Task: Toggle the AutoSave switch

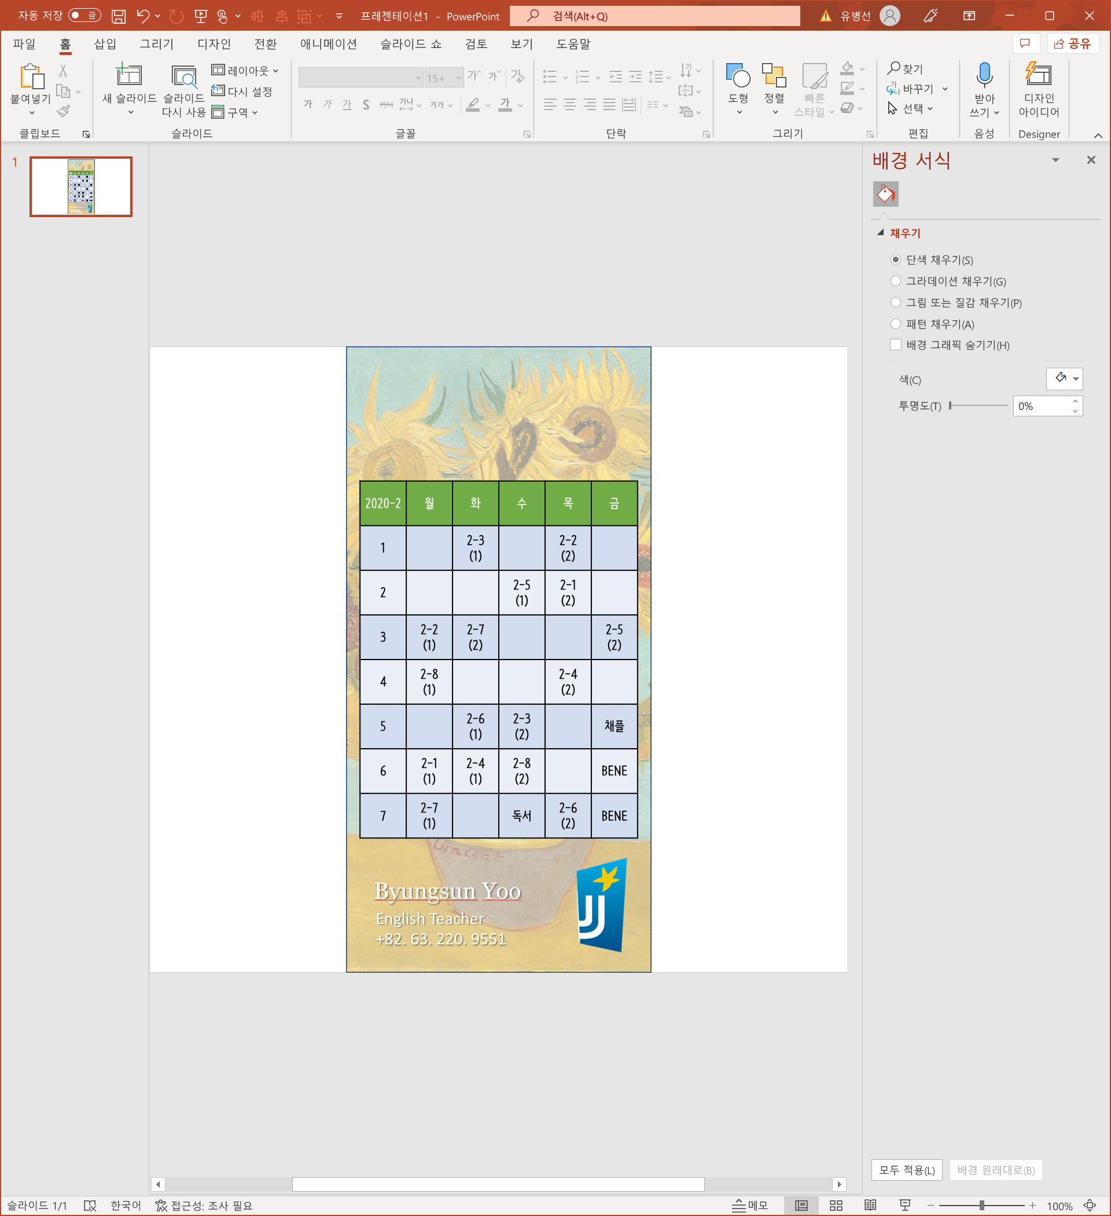Action: tap(84, 16)
